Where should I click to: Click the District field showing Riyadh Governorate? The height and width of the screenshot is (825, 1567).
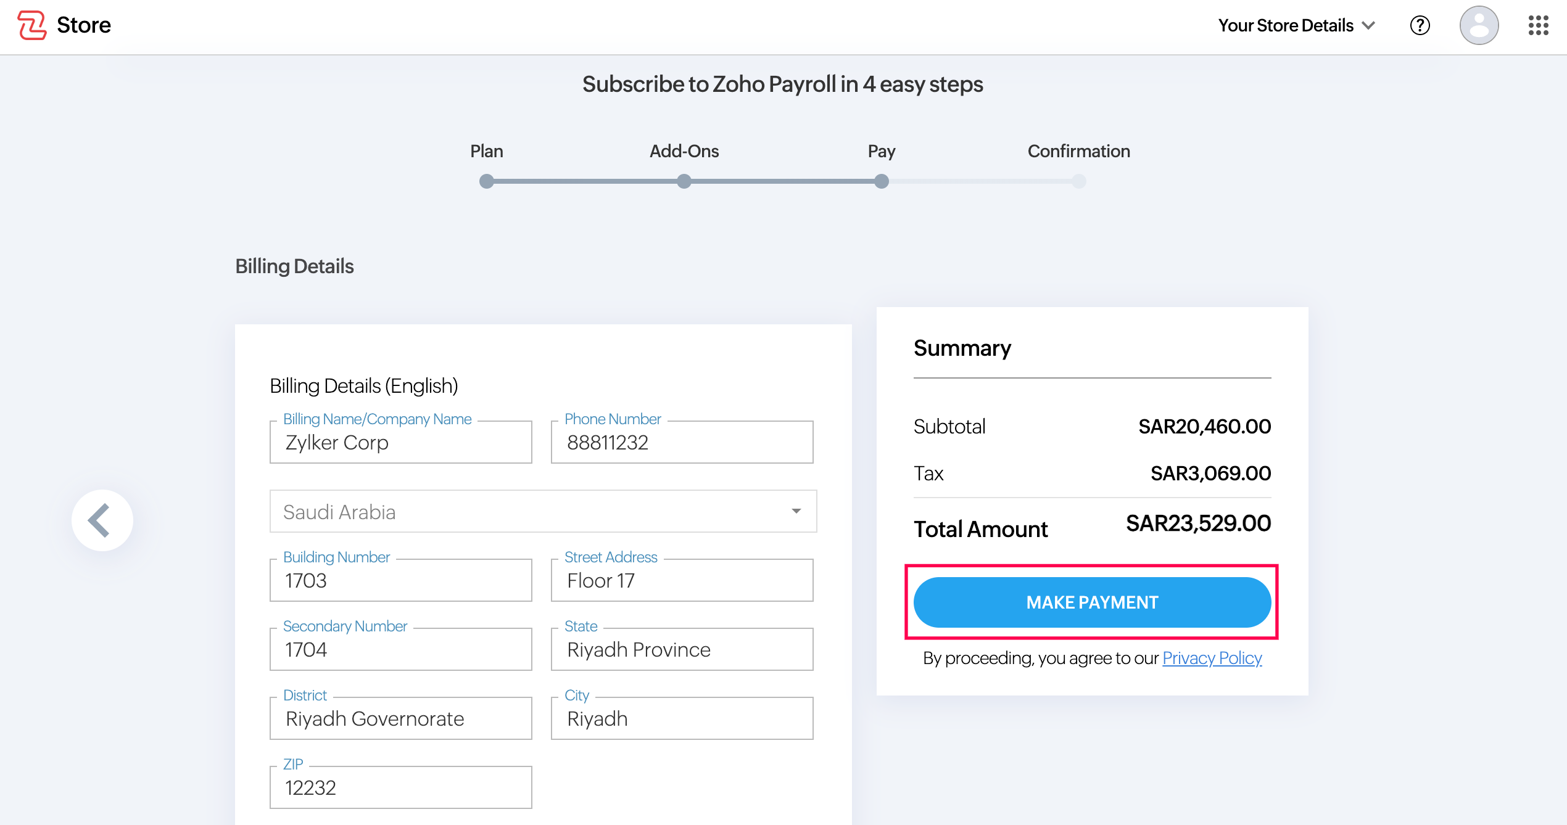400,718
